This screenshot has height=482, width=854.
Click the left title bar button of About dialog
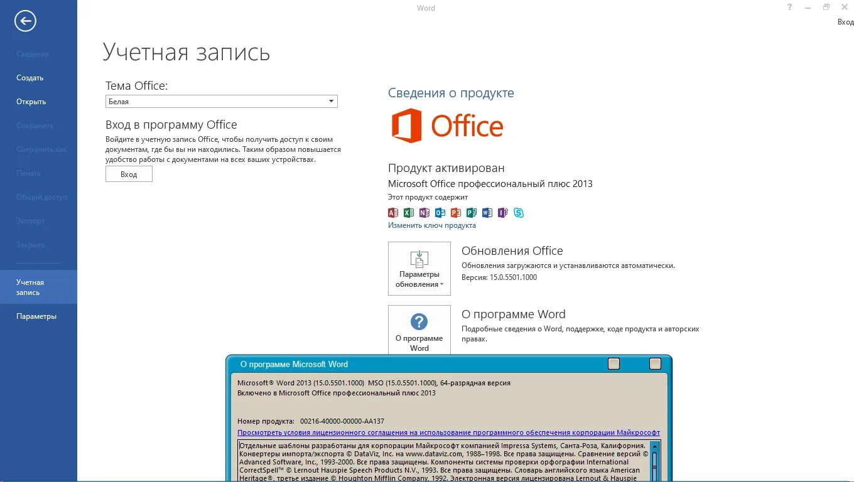(613, 363)
